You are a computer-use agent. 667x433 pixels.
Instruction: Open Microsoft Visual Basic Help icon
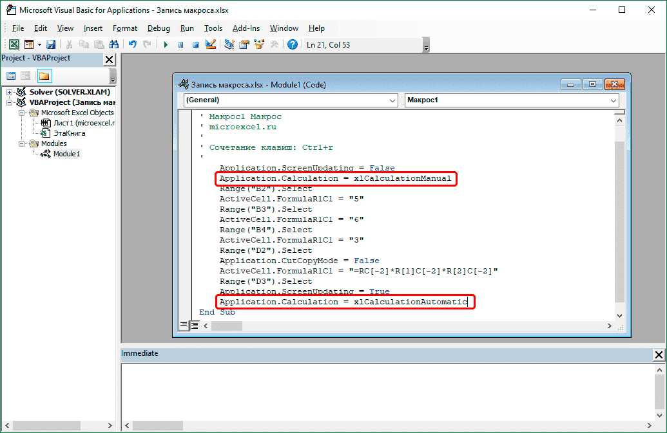[293, 44]
